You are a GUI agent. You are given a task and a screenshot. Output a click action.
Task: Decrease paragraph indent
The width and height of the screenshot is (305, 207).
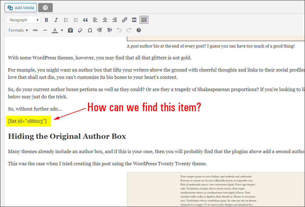(x=100, y=30)
